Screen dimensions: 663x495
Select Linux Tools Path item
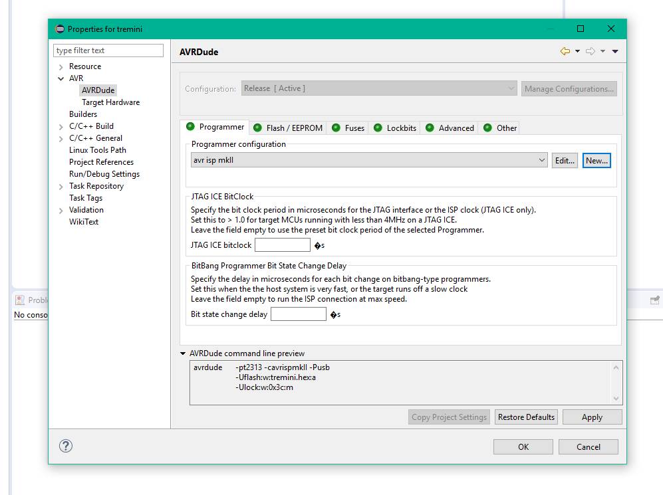[98, 150]
